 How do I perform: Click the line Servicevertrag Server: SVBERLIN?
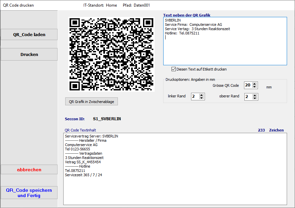tap(92, 136)
